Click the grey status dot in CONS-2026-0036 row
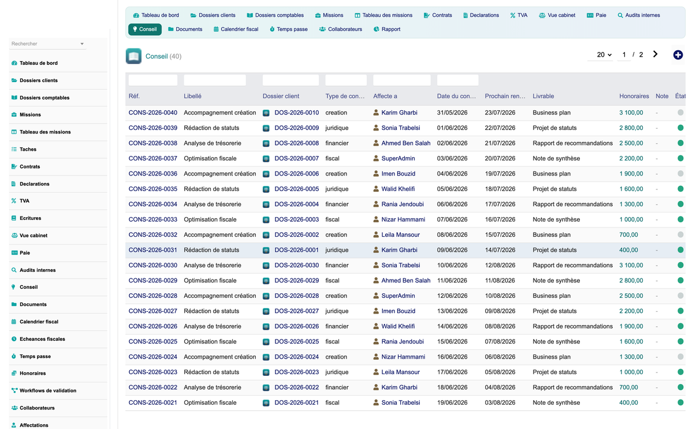Viewport: 693px width, 429px height. (x=680, y=174)
